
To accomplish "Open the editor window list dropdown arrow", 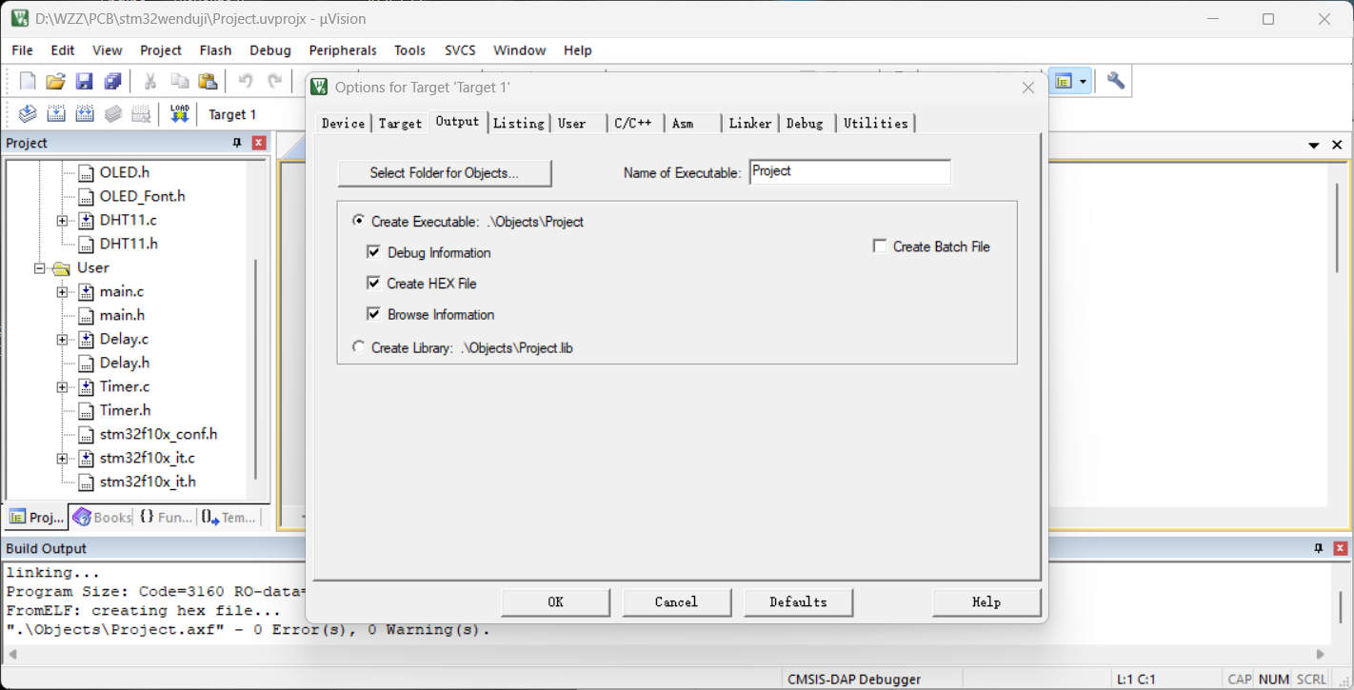I will [x=1314, y=145].
